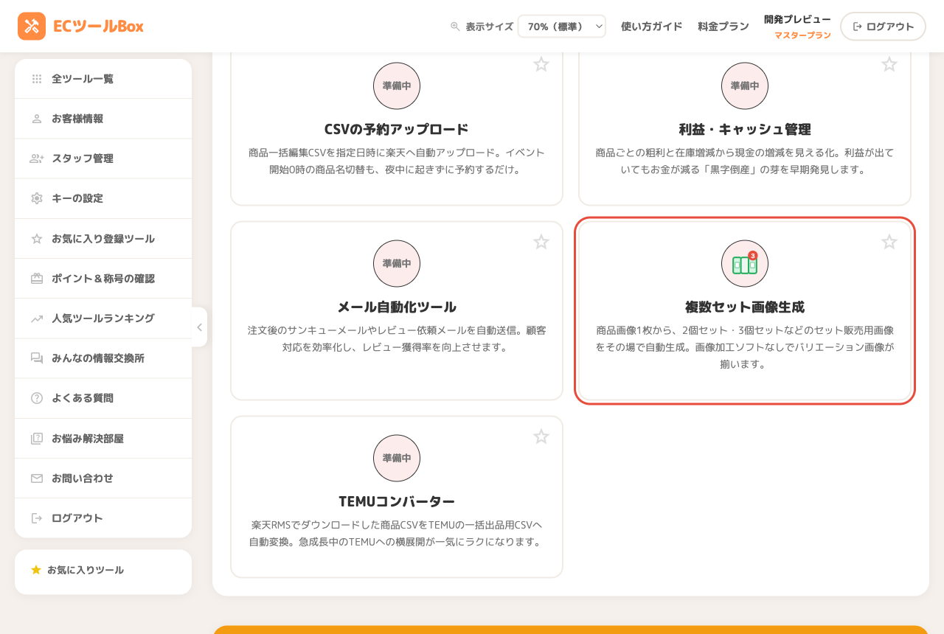Toggle favorite star on TEMUコンバーター

tap(541, 436)
